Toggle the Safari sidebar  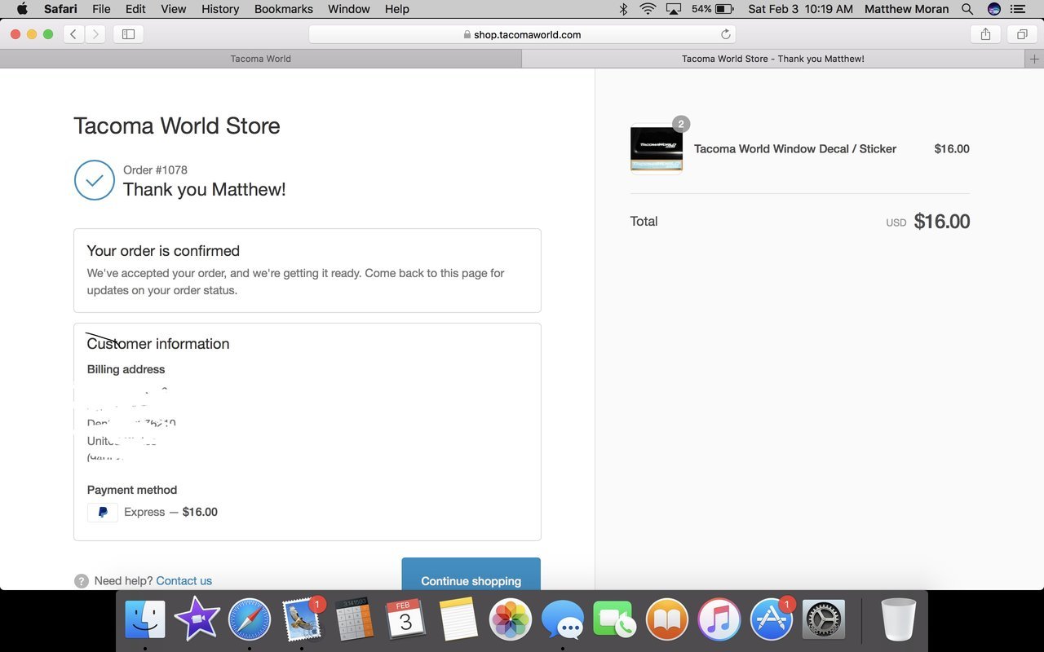tap(128, 34)
